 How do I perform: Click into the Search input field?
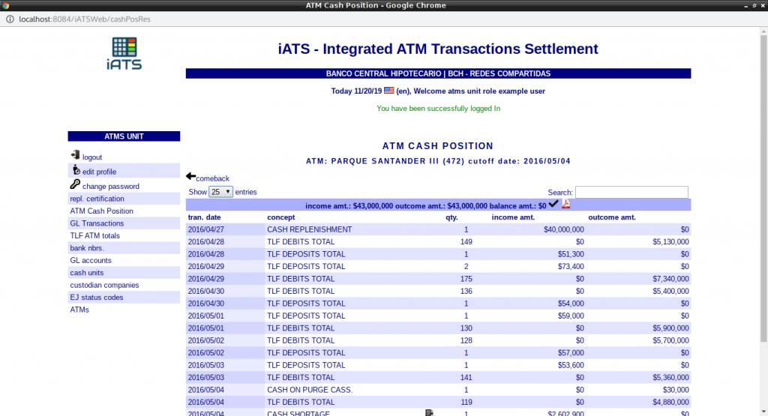click(x=631, y=193)
